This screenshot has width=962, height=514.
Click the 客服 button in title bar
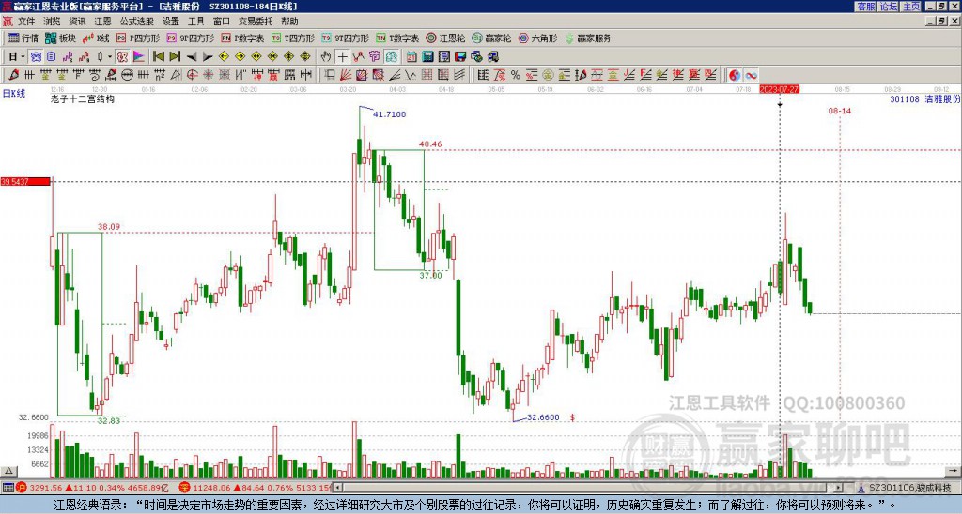[866, 7]
